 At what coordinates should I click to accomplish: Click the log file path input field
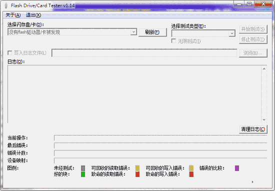pyautogui.click(x=144, y=53)
